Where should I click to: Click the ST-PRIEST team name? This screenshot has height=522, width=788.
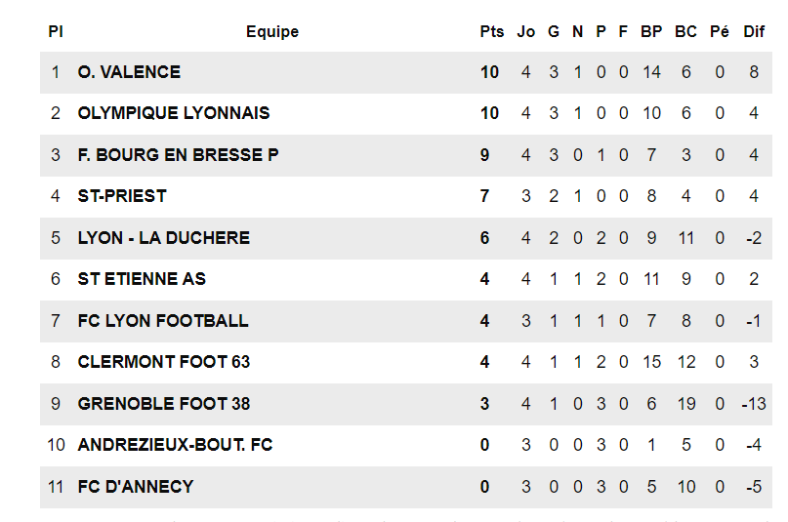[x=122, y=196]
